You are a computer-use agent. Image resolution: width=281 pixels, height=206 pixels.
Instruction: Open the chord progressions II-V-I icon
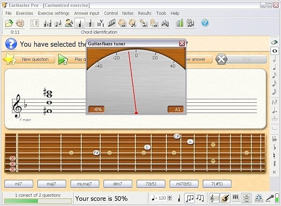coord(101,23)
